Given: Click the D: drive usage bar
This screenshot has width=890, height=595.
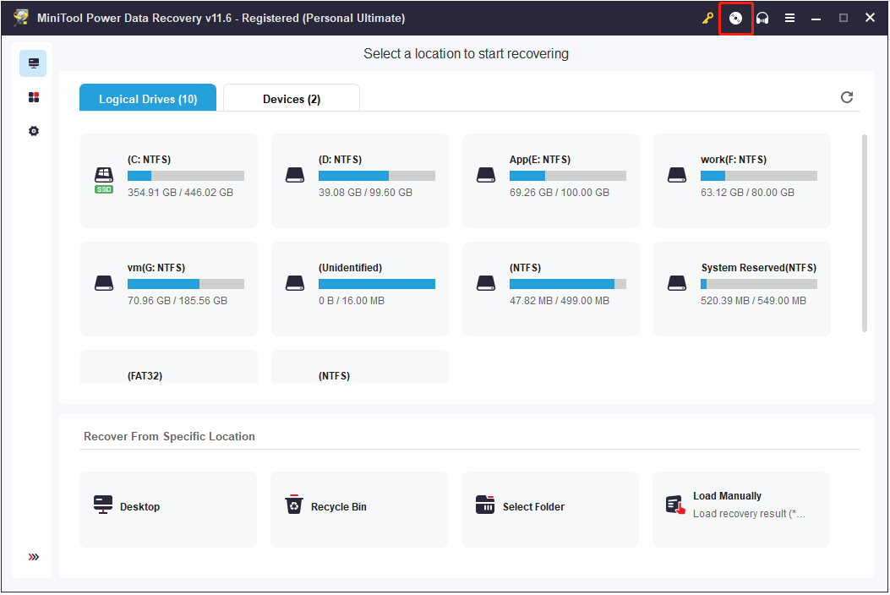Looking at the screenshot, I should click(x=377, y=176).
